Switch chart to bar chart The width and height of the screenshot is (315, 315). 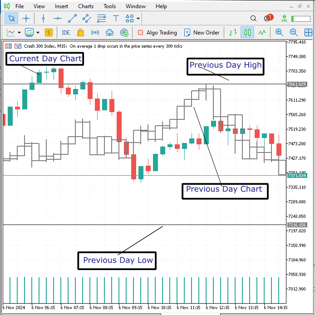click(233, 33)
